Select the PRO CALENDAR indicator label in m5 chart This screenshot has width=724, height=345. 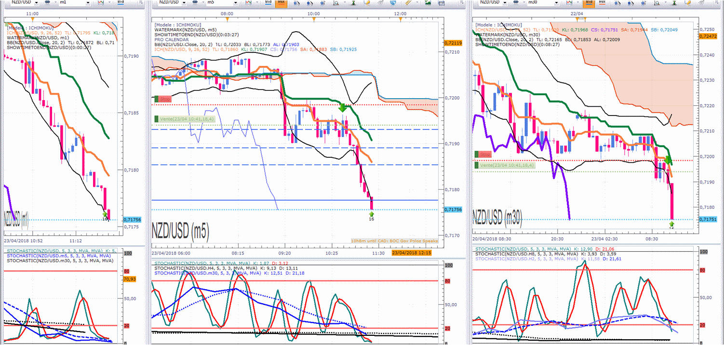171,39
